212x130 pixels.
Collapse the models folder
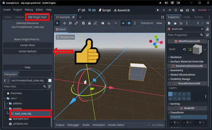7,108
